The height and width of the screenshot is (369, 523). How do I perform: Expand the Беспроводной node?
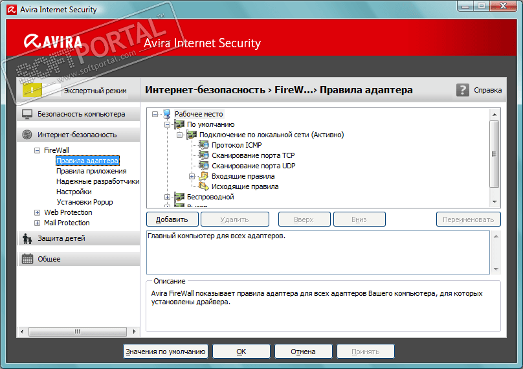coord(167,197)
